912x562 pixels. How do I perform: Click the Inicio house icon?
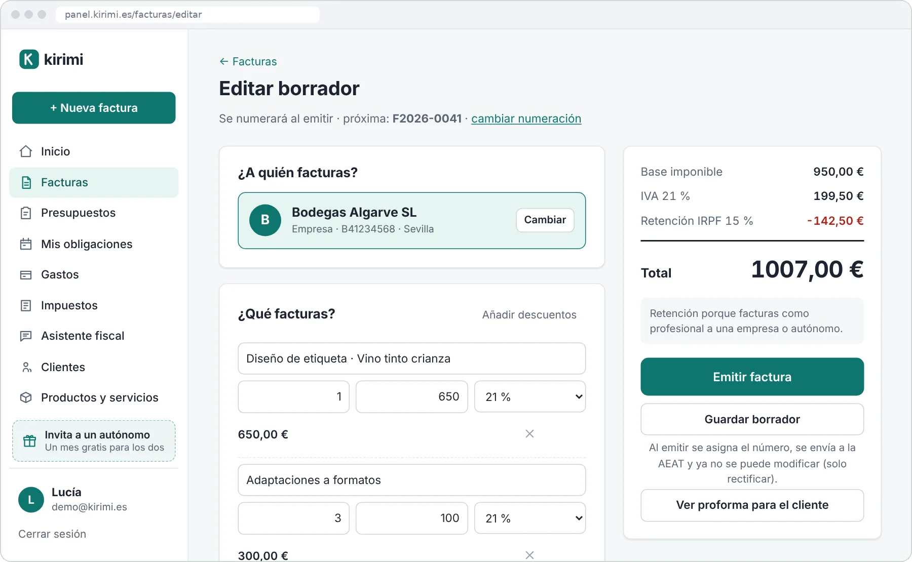click(26, 151)
